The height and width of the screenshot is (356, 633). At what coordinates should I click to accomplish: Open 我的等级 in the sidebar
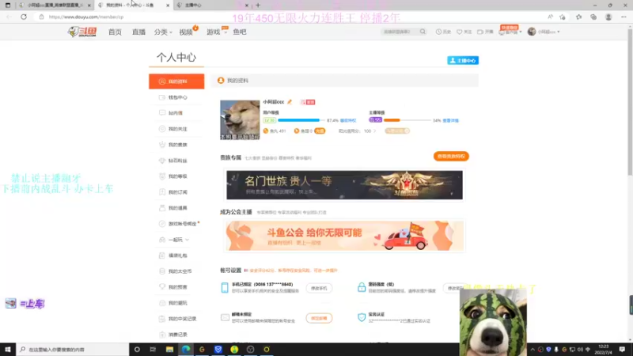[176, 176]
